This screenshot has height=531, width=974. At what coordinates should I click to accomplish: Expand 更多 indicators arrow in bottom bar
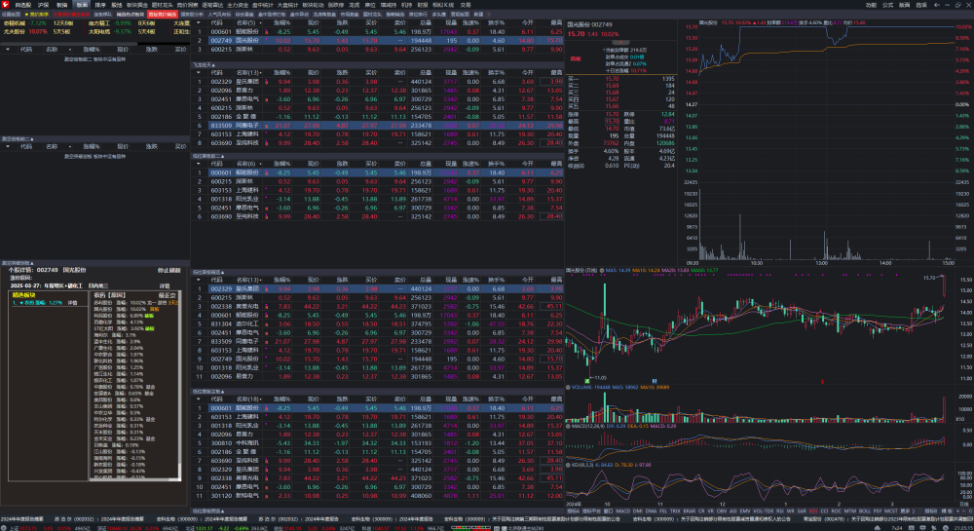(x=913, y=512)
